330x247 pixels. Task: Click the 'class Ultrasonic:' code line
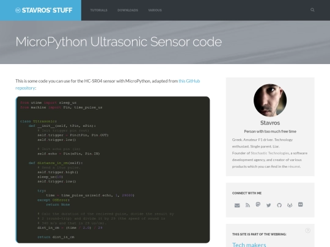(38, 121)
